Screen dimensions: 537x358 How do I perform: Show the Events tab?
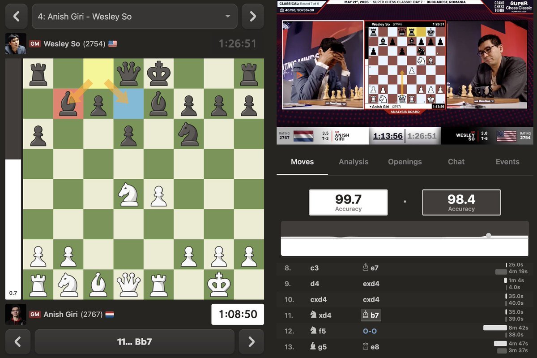[507, 162]
